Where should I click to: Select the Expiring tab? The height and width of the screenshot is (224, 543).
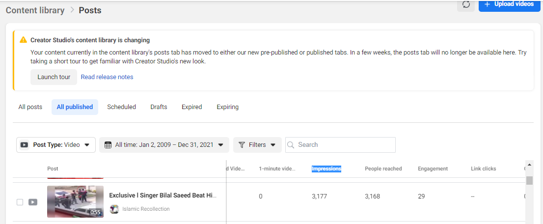point(227,107)
